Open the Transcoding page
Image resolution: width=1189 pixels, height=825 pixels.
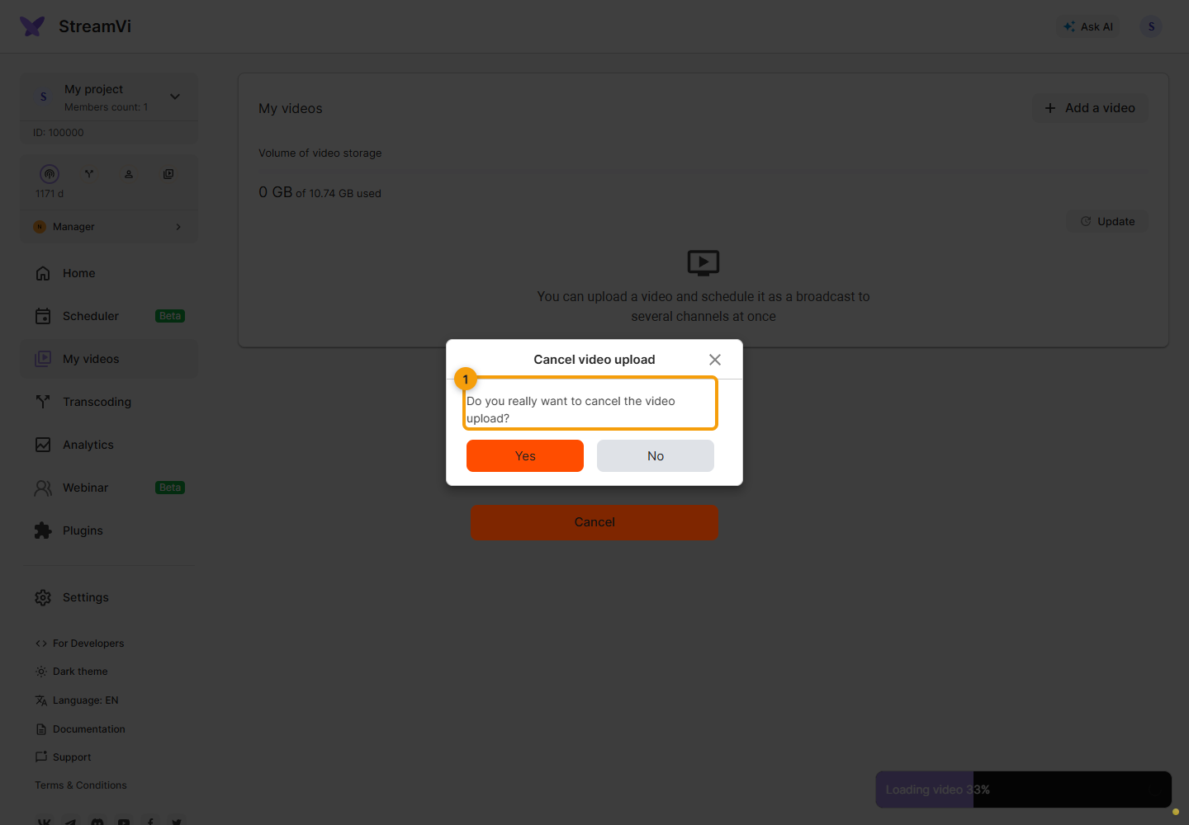pos(109,402)
